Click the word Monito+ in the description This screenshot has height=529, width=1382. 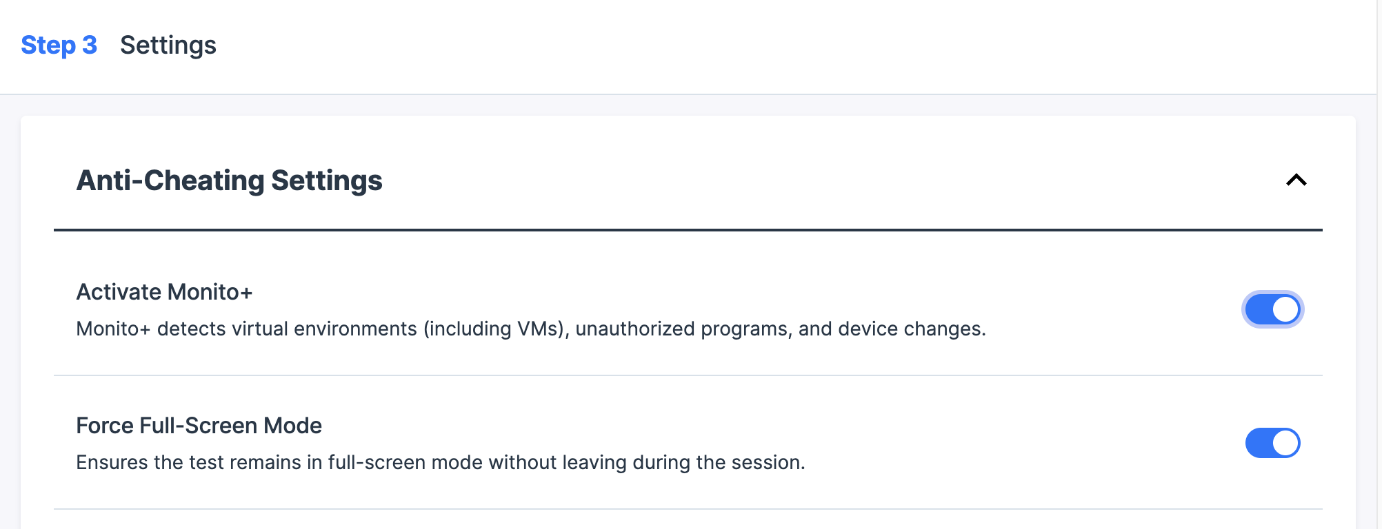coord(113,329)
